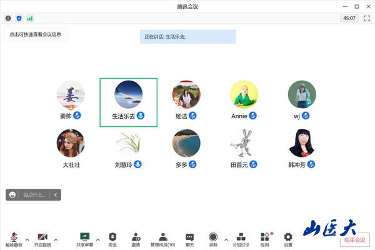Open the Chat (聊天) window
The width and height of the screenshot is (375, 250).
point(189,239)
